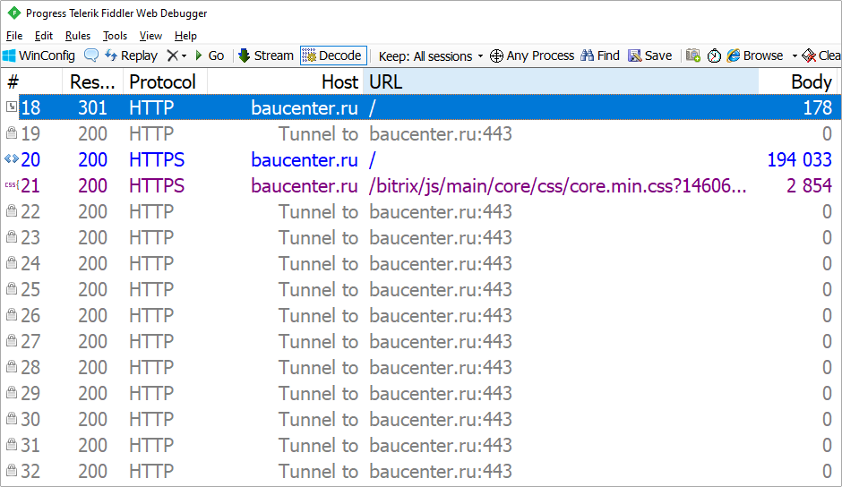Click the camera screenshot icon
842x487 pixels.
(x=693, y=56)
